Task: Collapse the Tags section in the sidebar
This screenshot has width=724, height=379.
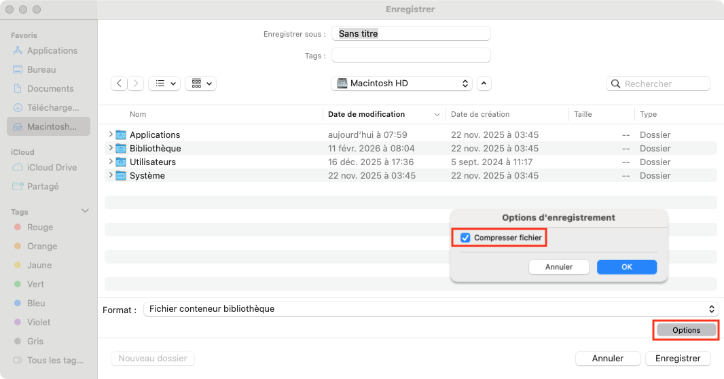Action: click(x=85, y=211)
